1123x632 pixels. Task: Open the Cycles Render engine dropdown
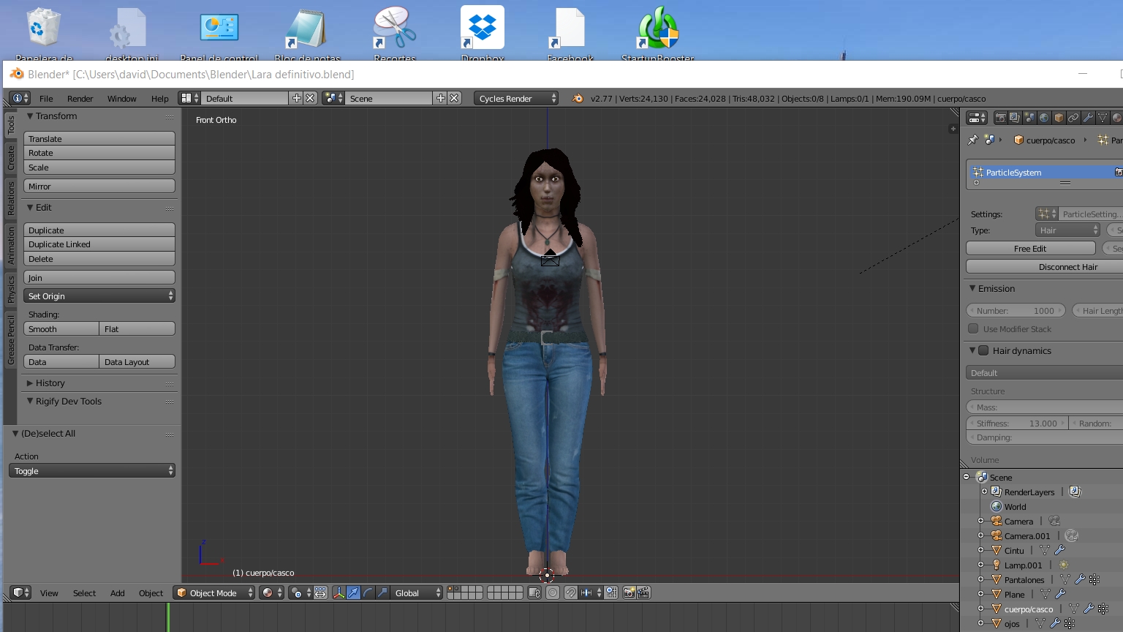(x=516, y=99)
